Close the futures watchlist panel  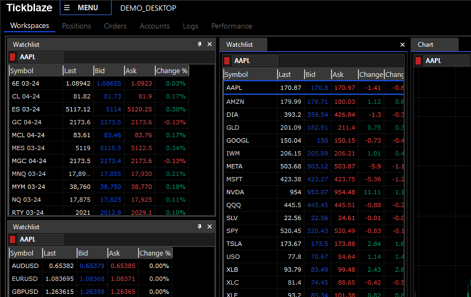pyautogui.click(x=210, y=45)
